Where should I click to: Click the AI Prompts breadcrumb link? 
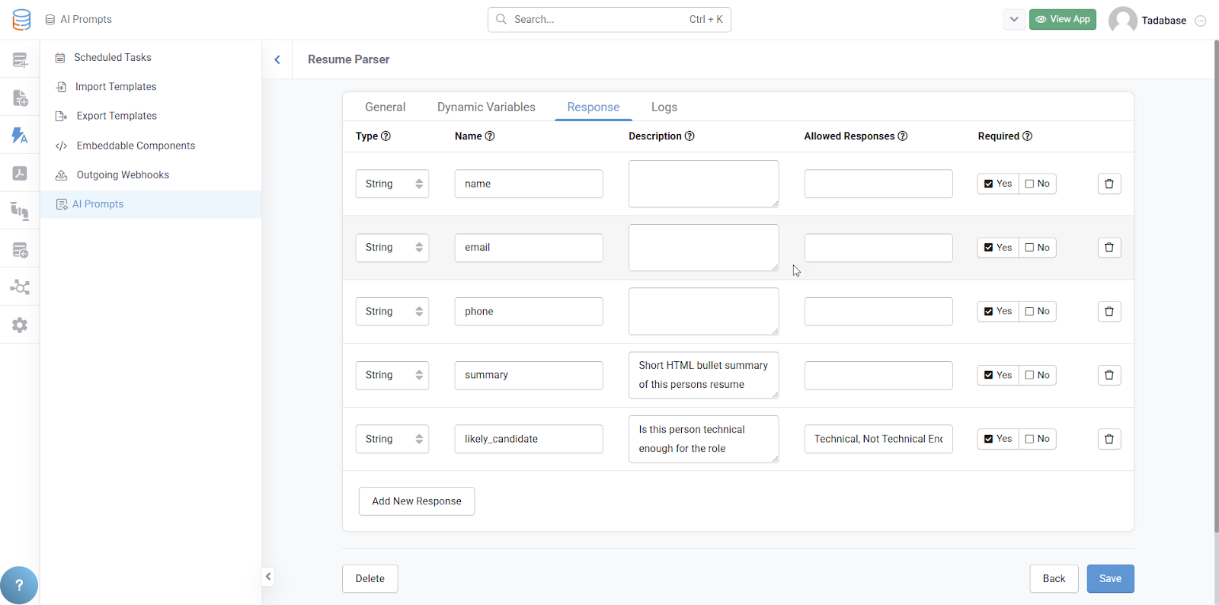click(x=78, y=20)
